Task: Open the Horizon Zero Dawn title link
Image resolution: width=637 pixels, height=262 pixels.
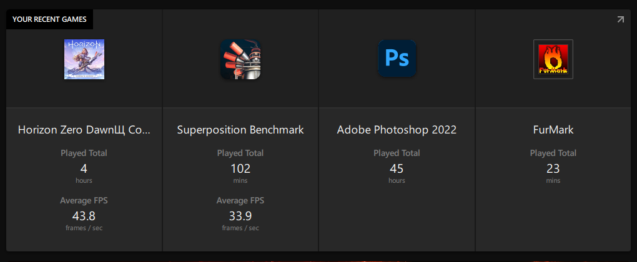Action: [x=84, y=130]
